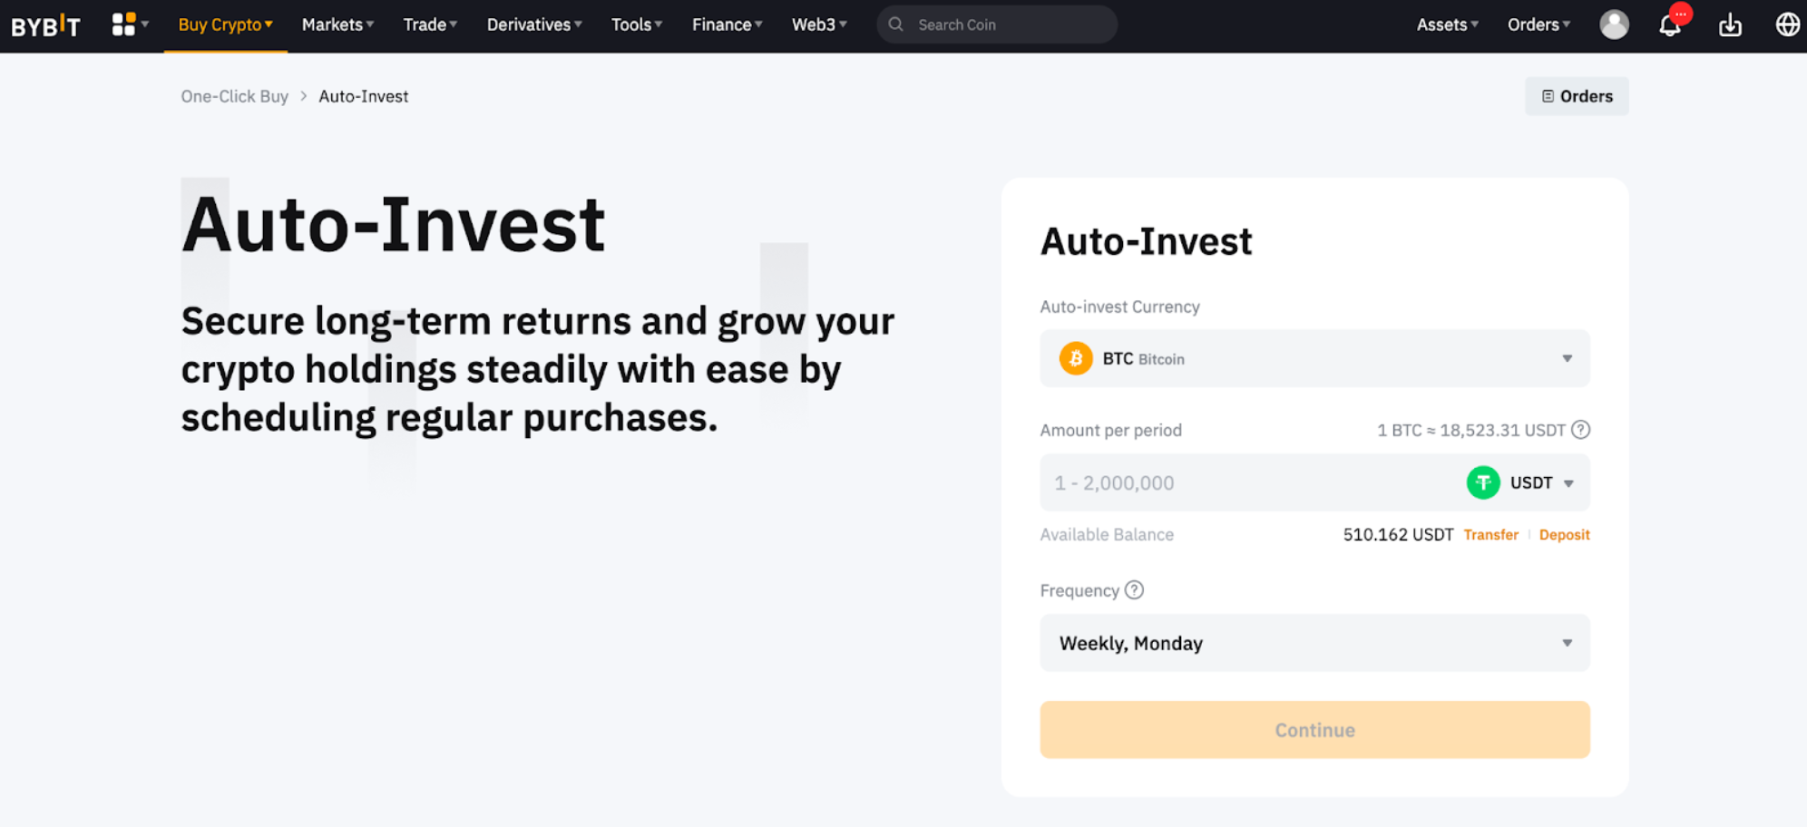Expand the Auto-invest Currency BTC dropdown

coord(1314,359)
